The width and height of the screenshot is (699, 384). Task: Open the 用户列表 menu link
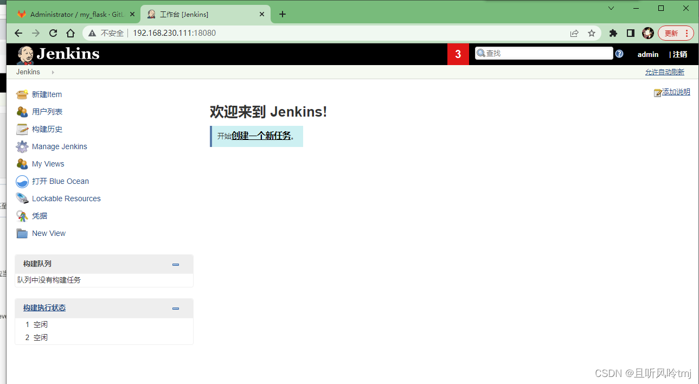point(47,112)
